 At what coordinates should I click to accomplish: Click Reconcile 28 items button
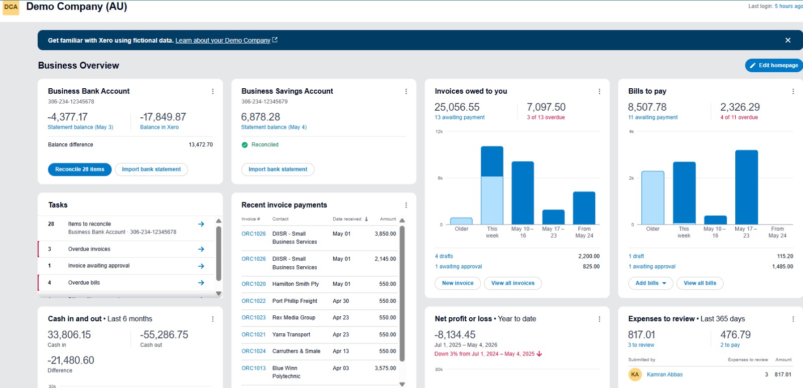coord(80,169)
